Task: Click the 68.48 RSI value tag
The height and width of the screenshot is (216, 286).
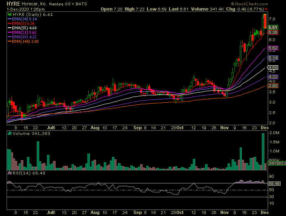Action: pyautogui.click(x=274, y=183)
